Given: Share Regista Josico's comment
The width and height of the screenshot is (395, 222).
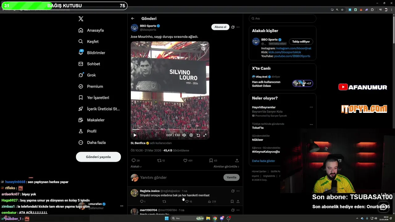Looking at the screenshot, I should (238, 201).
